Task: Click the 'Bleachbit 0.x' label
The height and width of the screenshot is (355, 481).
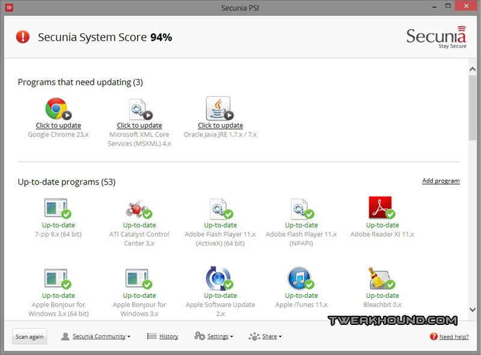Action: click(382, 304)
